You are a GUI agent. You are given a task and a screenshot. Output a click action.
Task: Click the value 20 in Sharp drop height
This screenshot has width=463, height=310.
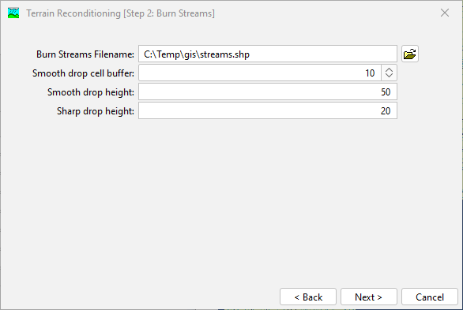pyautogui.click(x=386, y=111)
